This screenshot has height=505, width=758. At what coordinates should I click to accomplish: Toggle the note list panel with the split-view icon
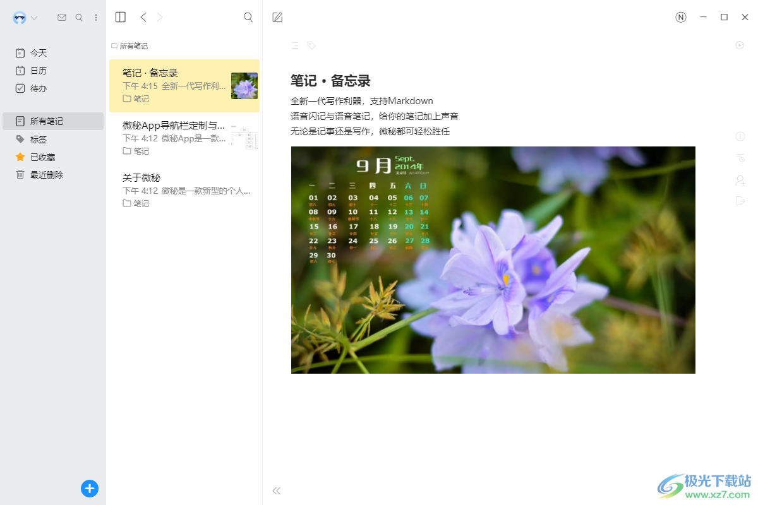(x=120, y=17)
